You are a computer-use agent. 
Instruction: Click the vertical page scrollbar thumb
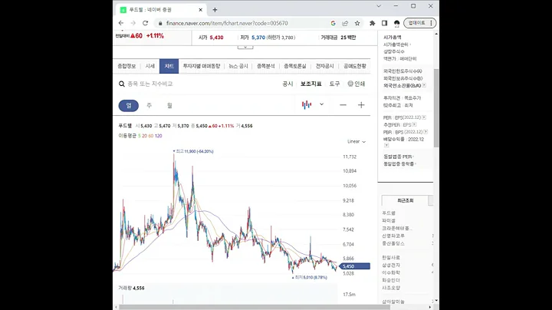(x=436, y=107)
